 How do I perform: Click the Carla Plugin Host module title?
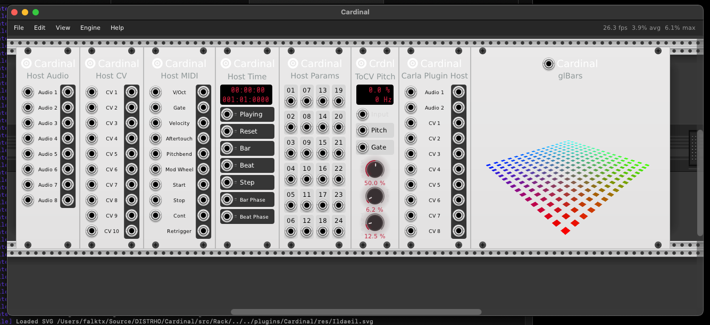click(x=435, y=76)
